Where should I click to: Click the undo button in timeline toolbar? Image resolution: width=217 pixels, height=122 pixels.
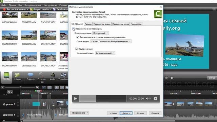click(44, 87)
